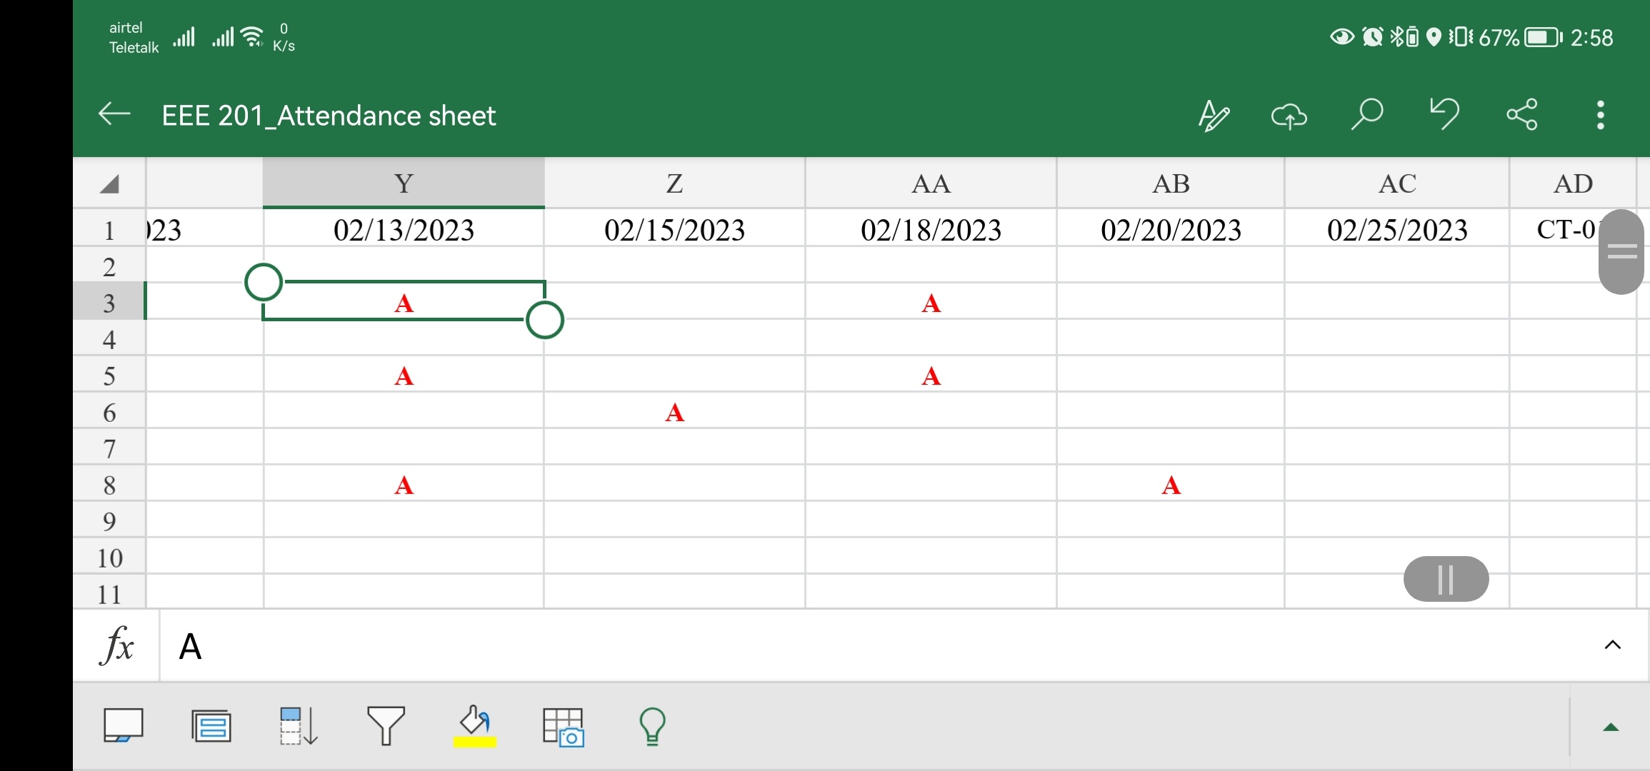The height and width of the screenshot is (771, 1650).
Task: Expand the bottom ribbon triangle
Action: coord(1611,727)
